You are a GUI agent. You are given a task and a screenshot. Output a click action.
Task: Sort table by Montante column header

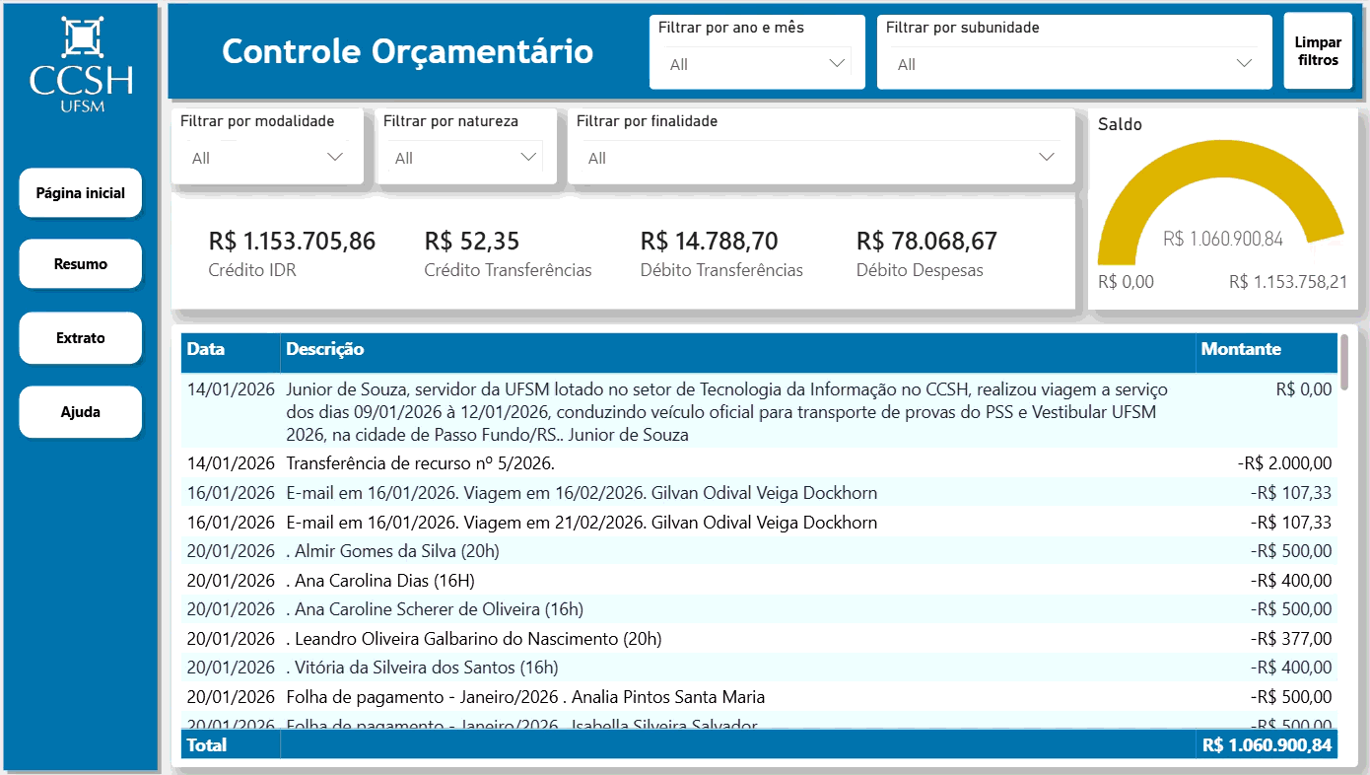point(1240,349)
